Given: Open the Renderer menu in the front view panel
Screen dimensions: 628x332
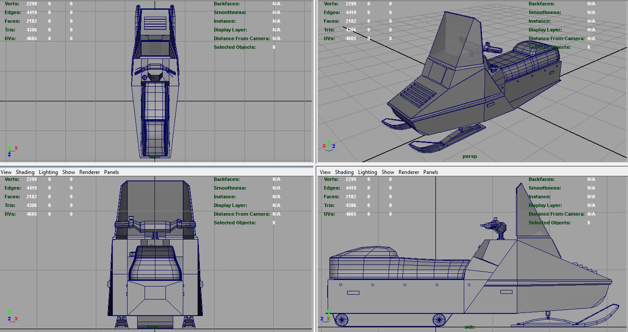Looking at the screenshot, I should click(89, 172).
